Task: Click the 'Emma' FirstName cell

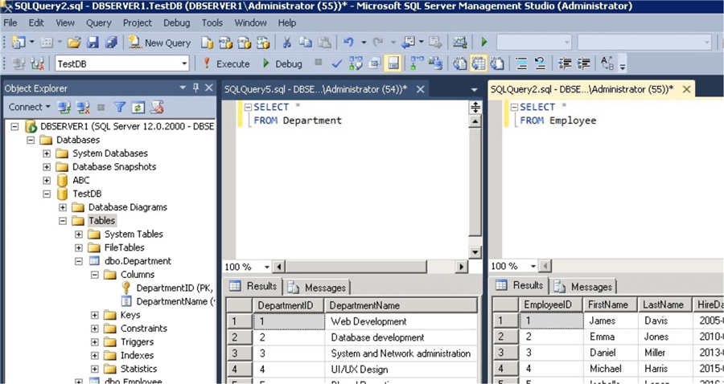Action: (611, 337)
